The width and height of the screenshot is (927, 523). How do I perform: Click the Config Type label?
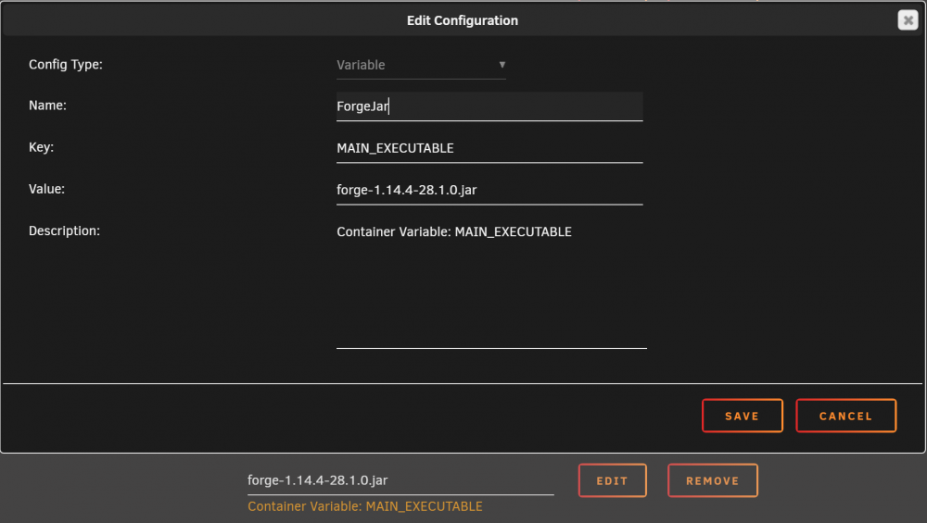click(66, 65)
